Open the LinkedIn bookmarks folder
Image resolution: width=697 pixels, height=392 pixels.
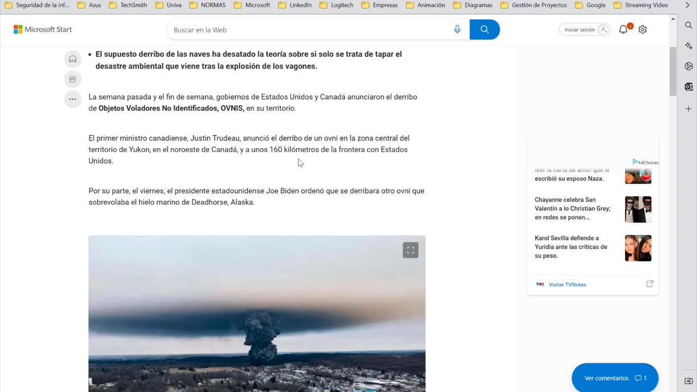click(295, 5)
